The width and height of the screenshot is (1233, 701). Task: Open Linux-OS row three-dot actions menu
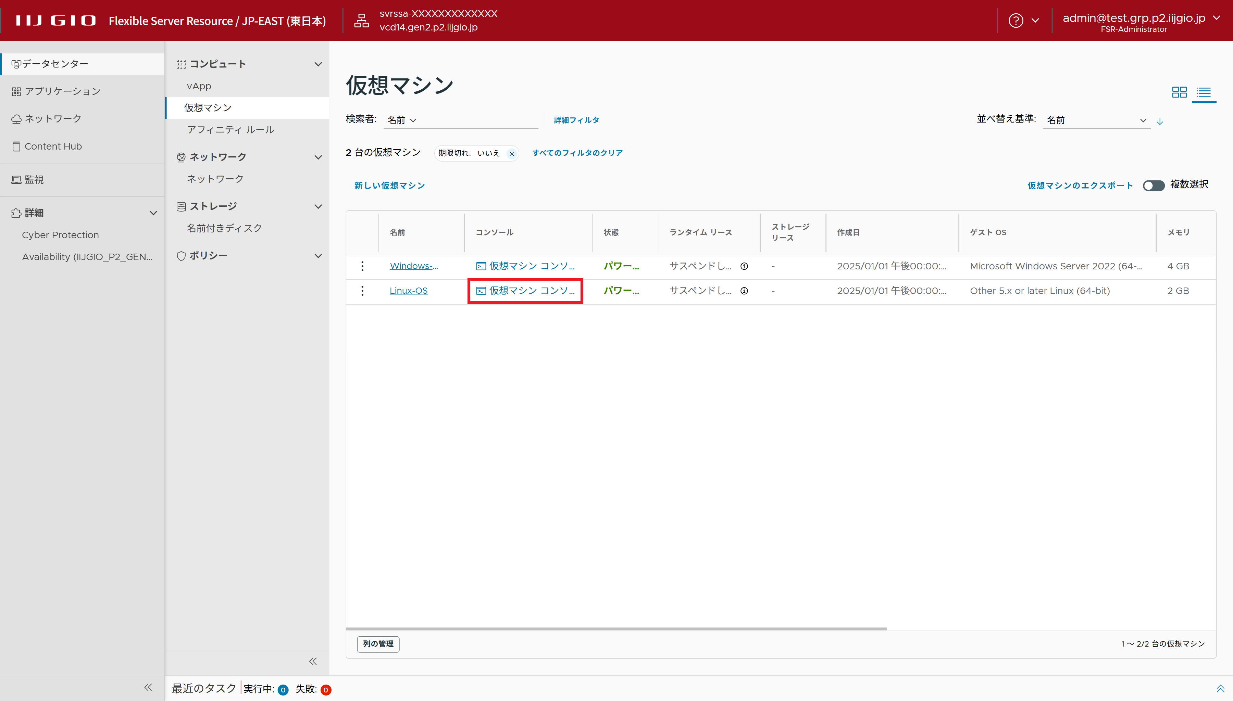362,291
